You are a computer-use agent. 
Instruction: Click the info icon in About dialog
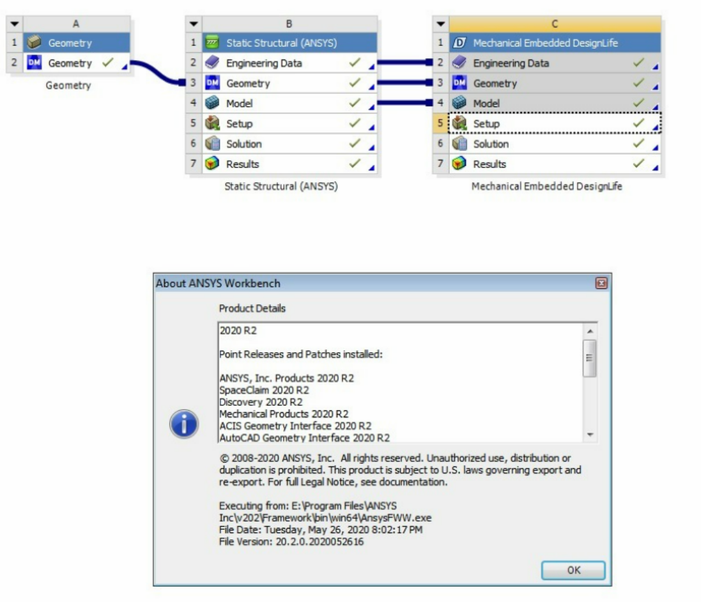[x=183, y=424]
